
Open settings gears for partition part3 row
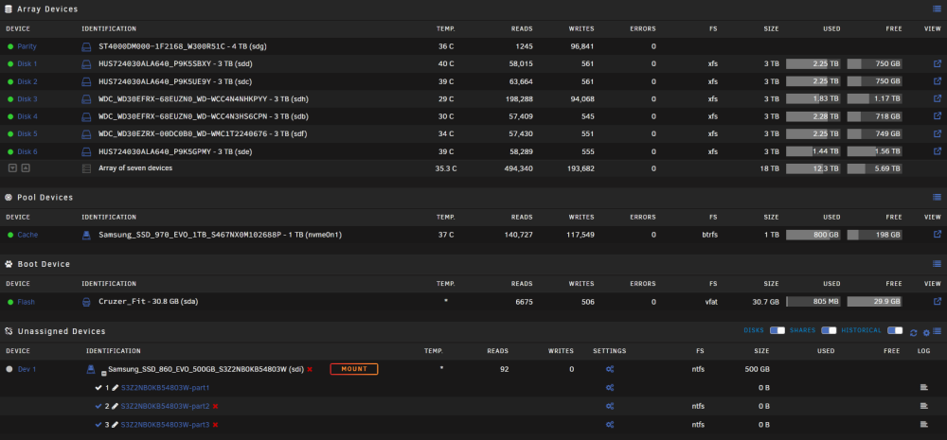tap(610, 425)
